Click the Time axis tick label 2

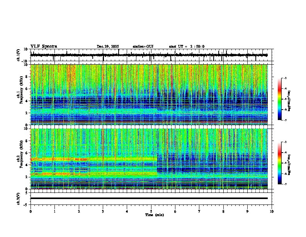(79, 211)
